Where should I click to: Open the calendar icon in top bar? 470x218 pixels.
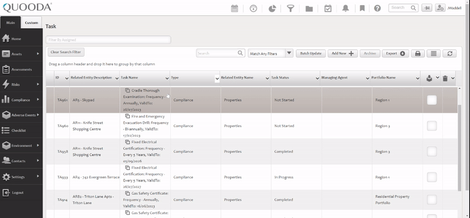click(x=234, y=8)
